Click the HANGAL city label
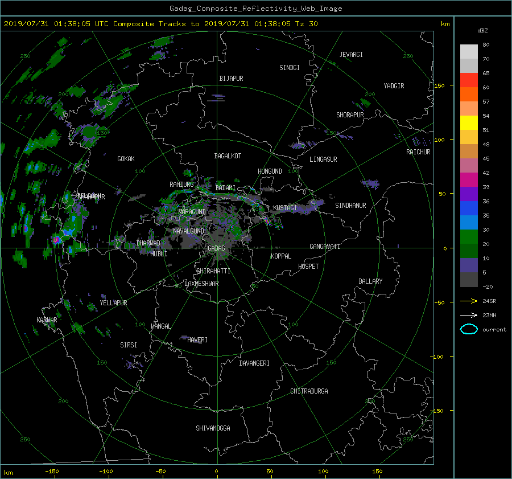The image size is (512, 479). coord(160,326)
